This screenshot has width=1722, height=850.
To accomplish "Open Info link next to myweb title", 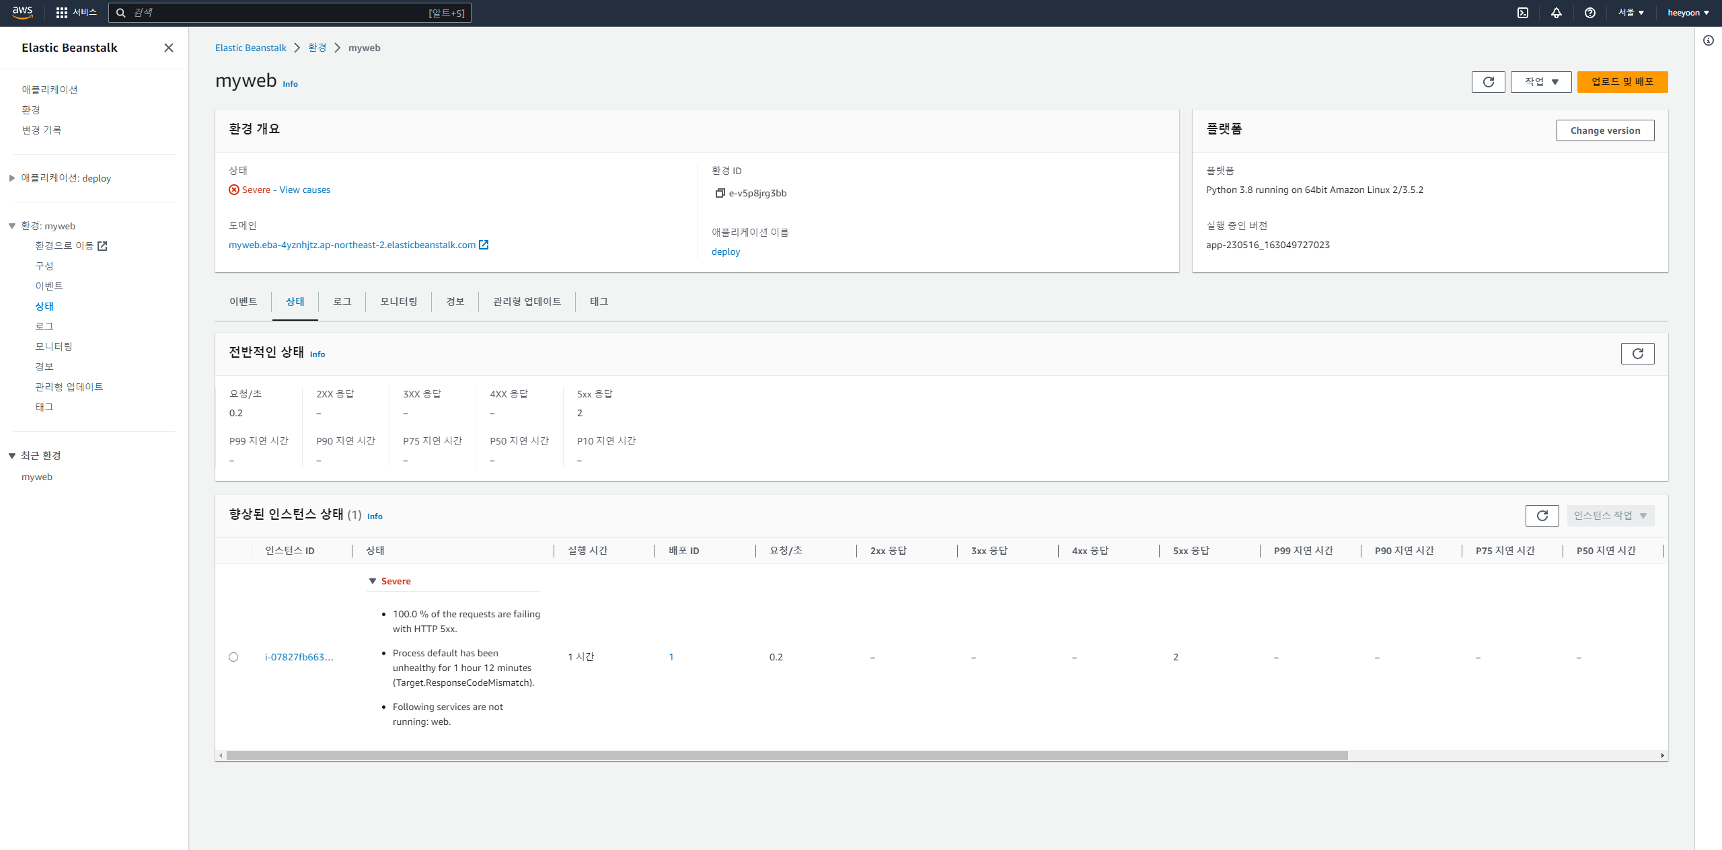I will [291, 84].
